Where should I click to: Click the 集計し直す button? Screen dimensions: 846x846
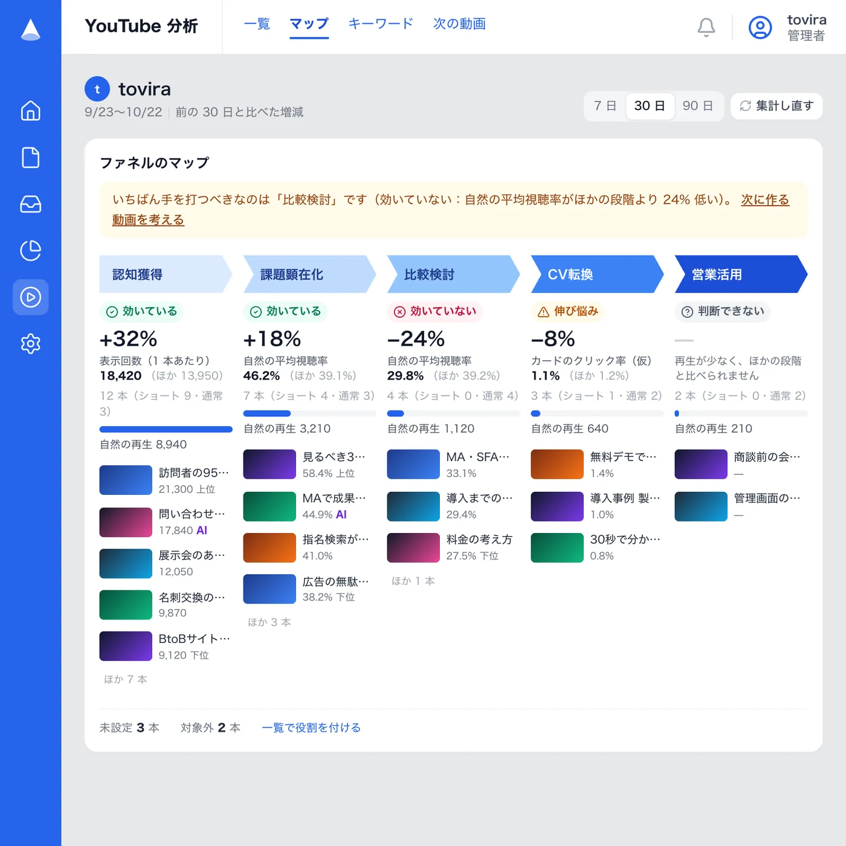[777, 106]
